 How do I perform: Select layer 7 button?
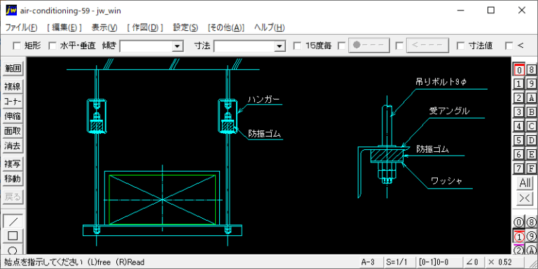(519, 168)
